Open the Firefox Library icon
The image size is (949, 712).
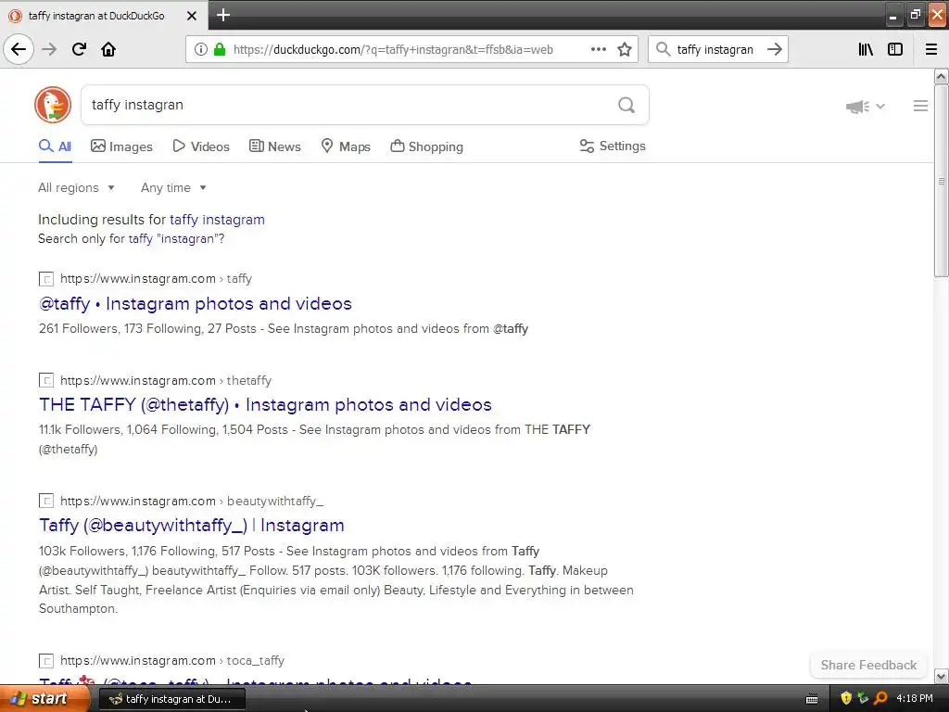(866, 49)
